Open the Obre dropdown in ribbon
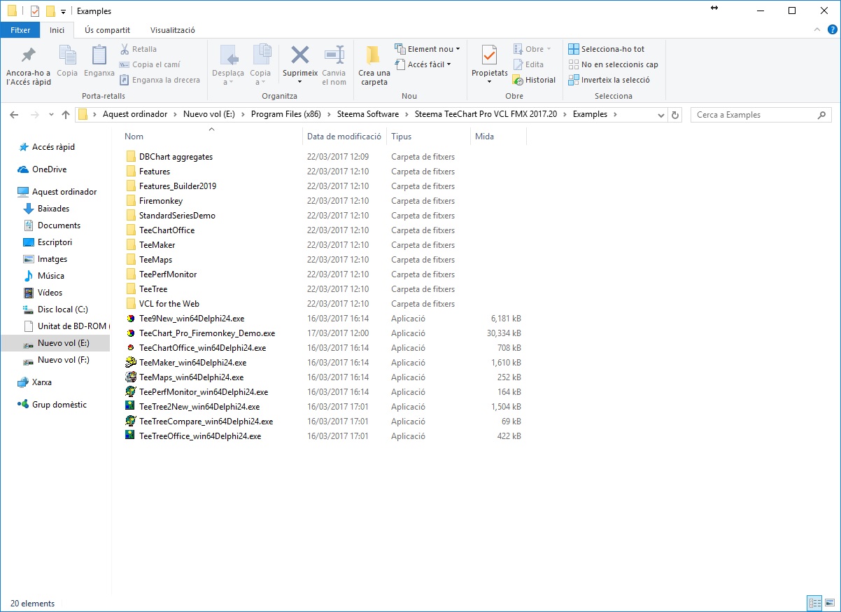Screen dimensions: 841x612 tap(532, 49)
